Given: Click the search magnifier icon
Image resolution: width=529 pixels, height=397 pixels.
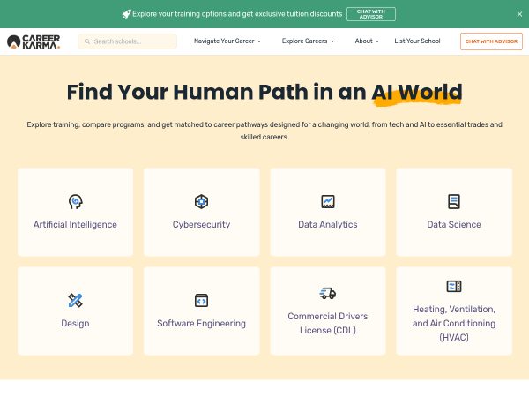Looking at the screenshot, I should click(87, 41).
